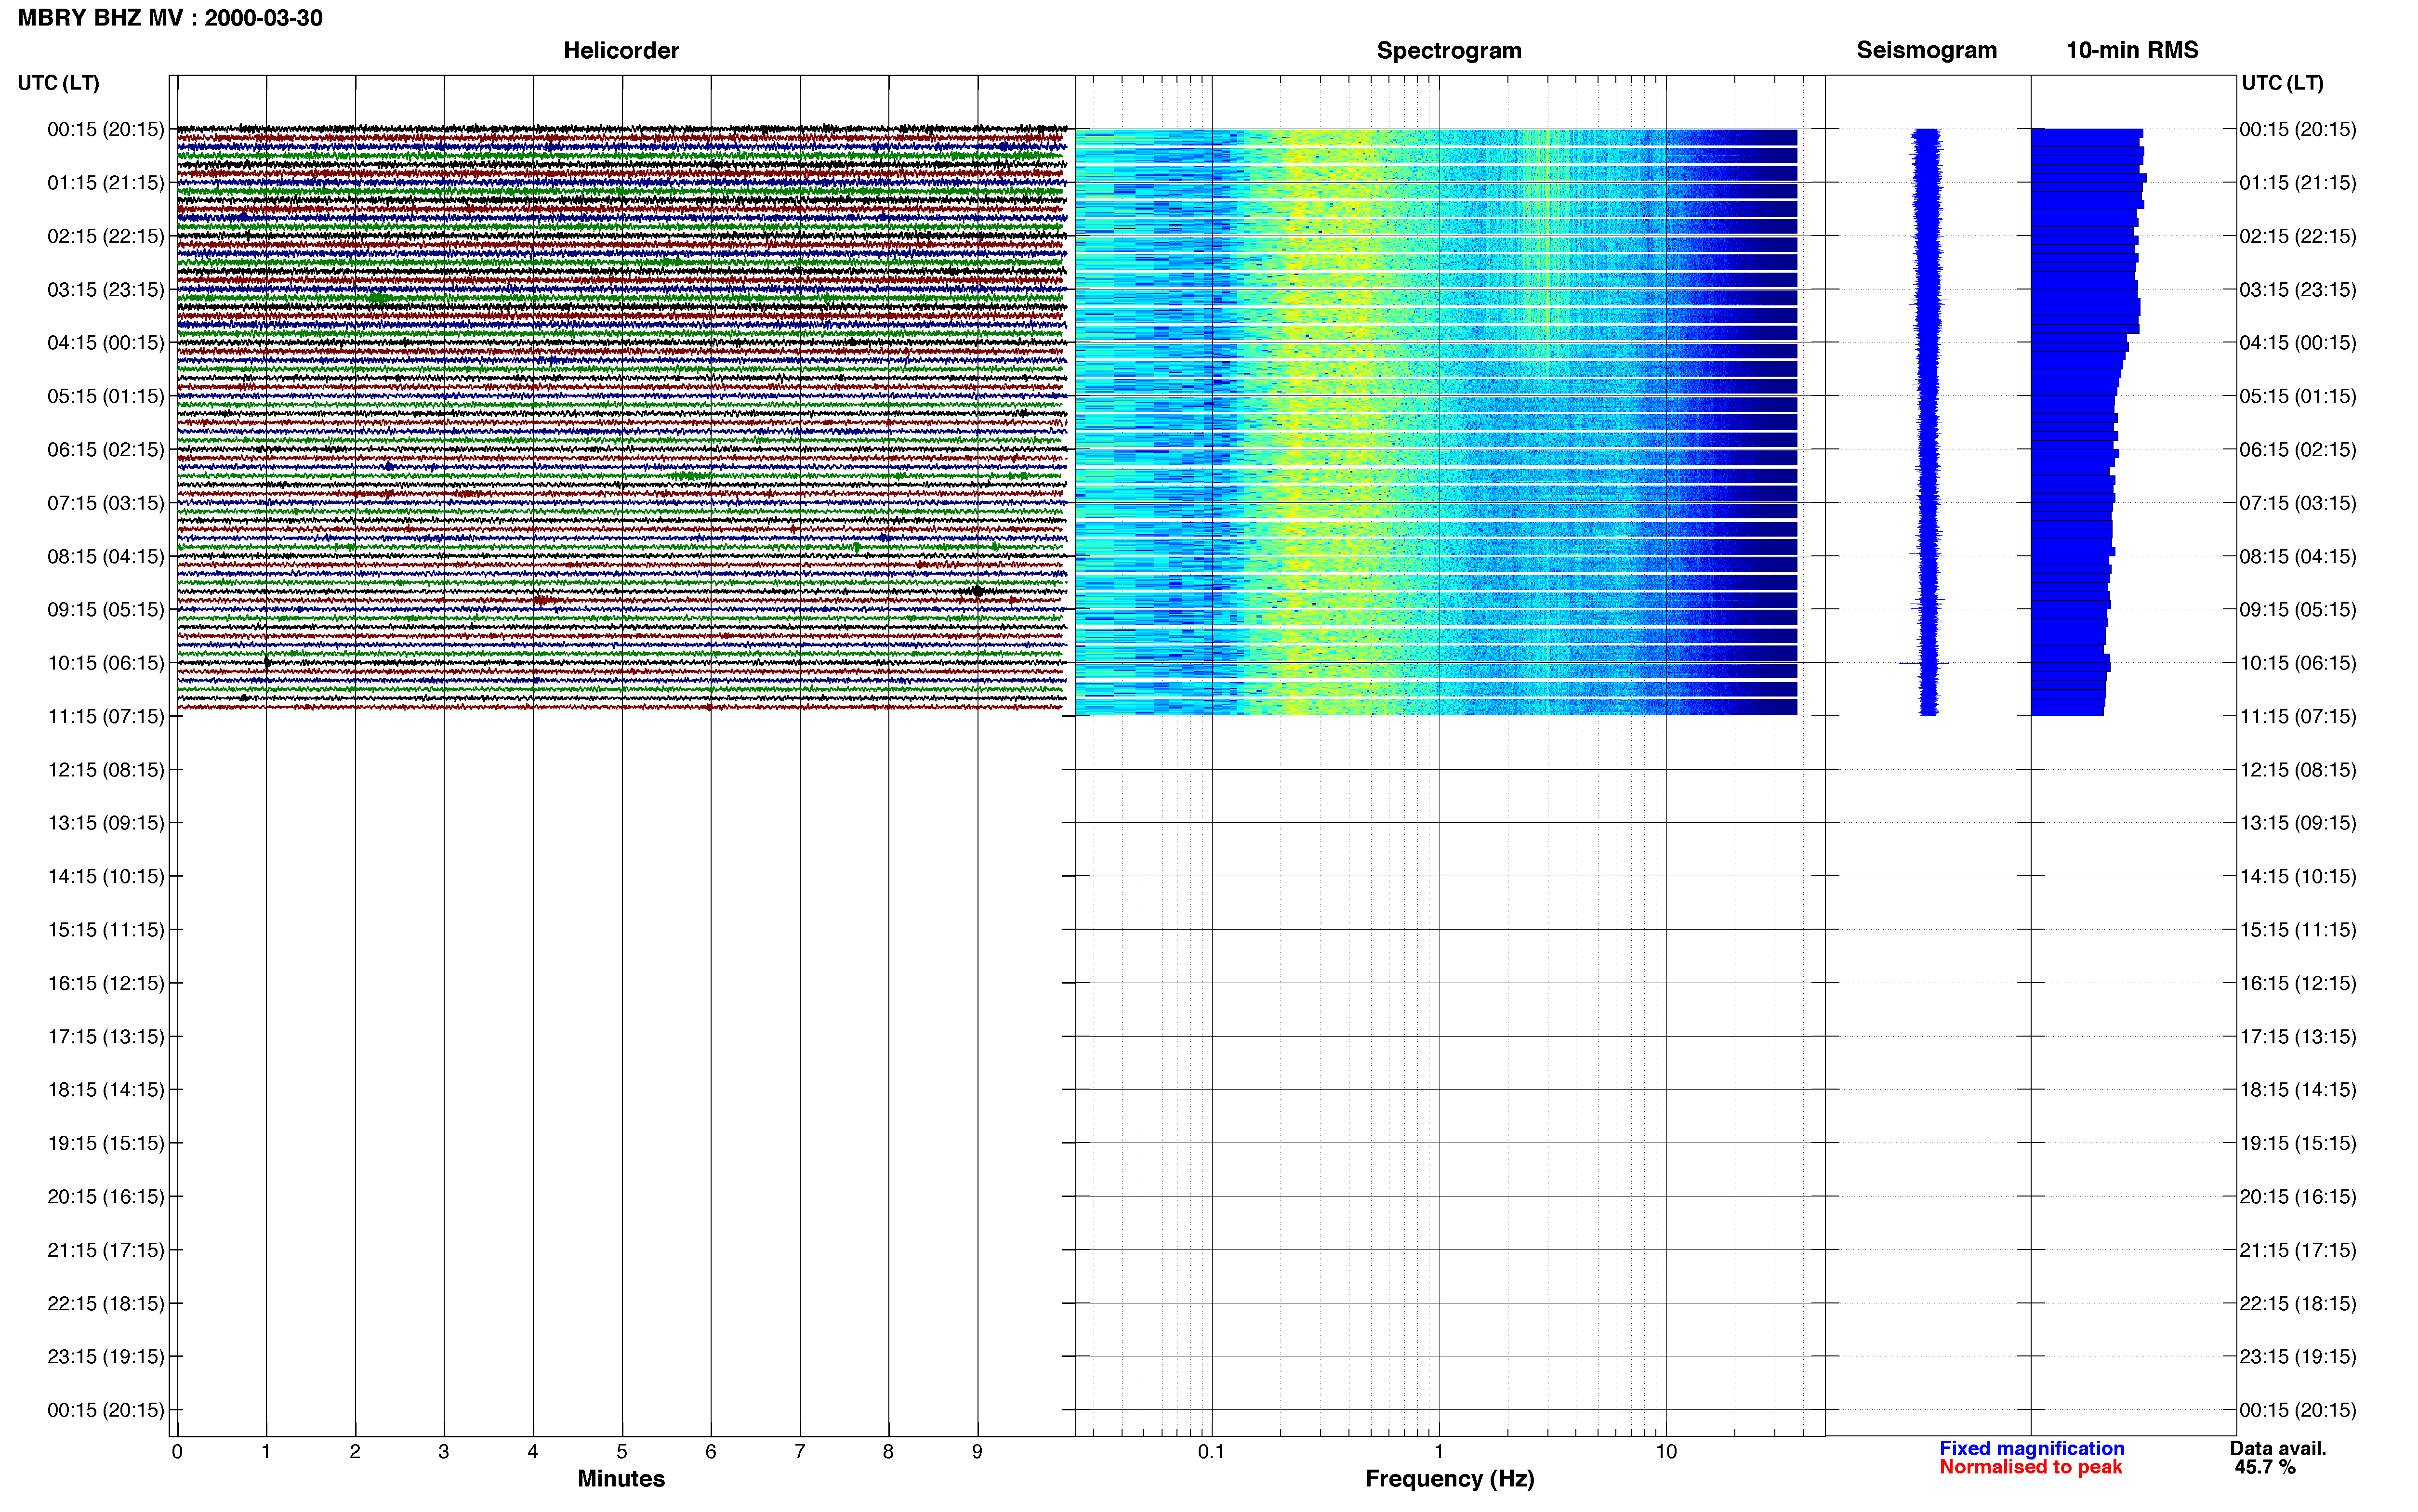The image size is (2418, 1512).
Task: Click left-axis time label '03:15 (23:15)'
Action: tap(106, 289)
